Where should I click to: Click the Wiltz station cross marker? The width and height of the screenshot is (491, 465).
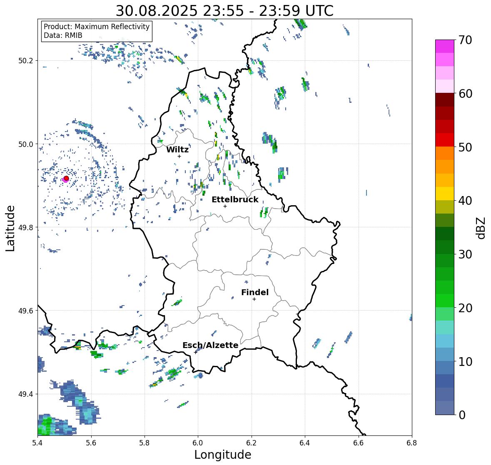click(179, 156)
